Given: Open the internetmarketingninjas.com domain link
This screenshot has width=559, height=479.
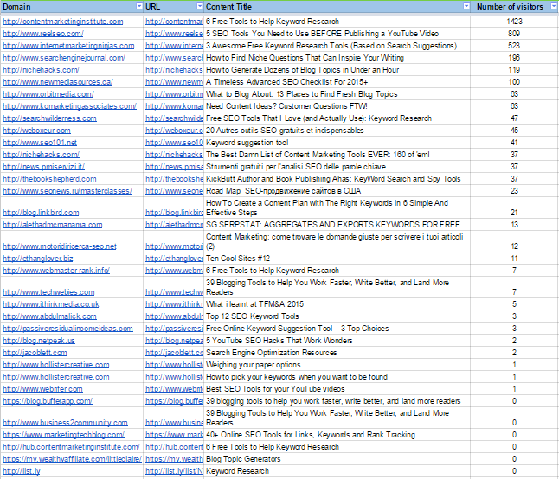Looking at the screenshot, I should [68, 46].
